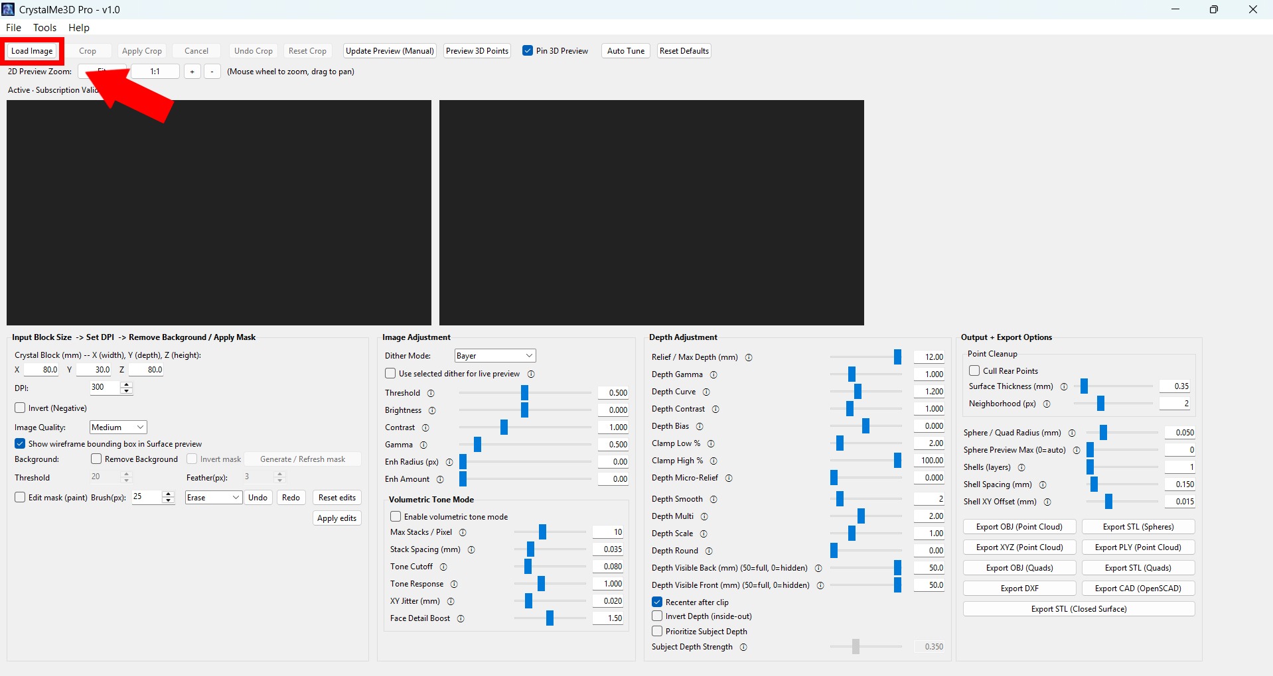Screen dimensions: 1273x676
Task: Enable the Remove Background checkbox
Action: point(97,459)
